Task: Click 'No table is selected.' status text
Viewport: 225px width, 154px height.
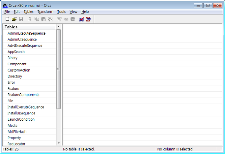Action: pyautogui.click(x=79, y=149)
